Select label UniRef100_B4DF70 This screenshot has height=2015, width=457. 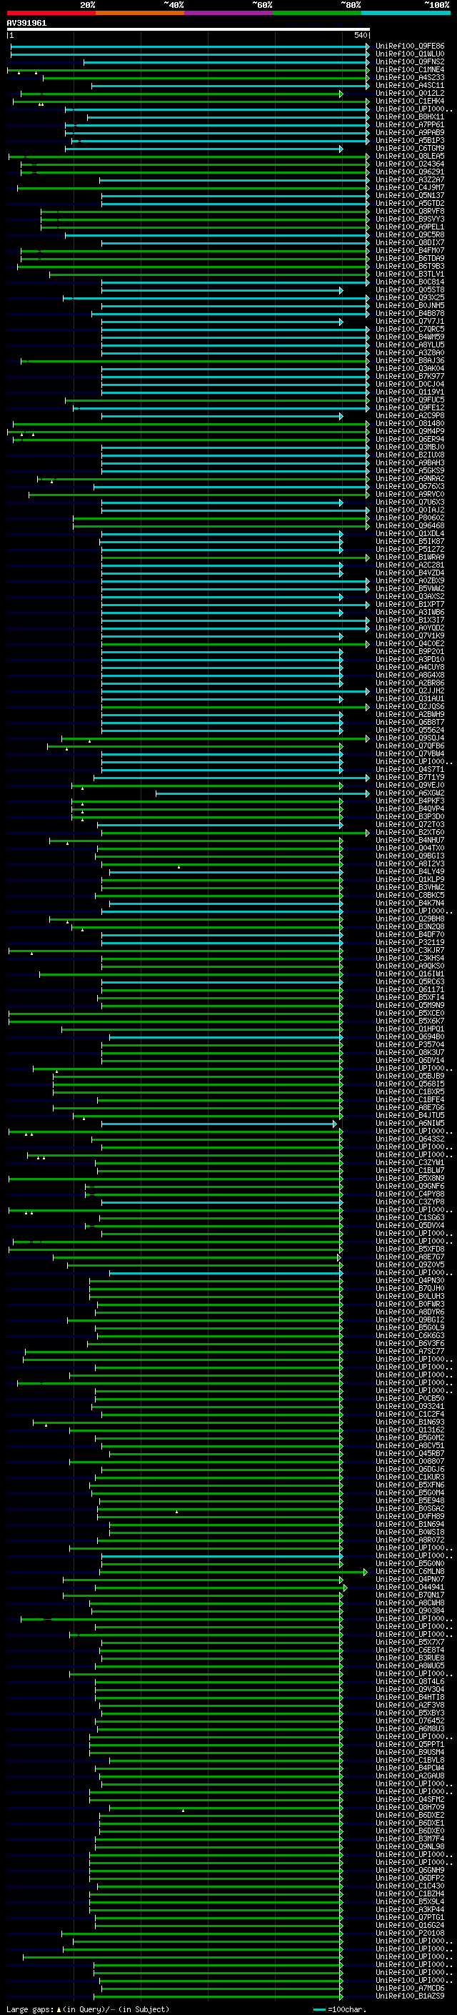pos(410,935)
